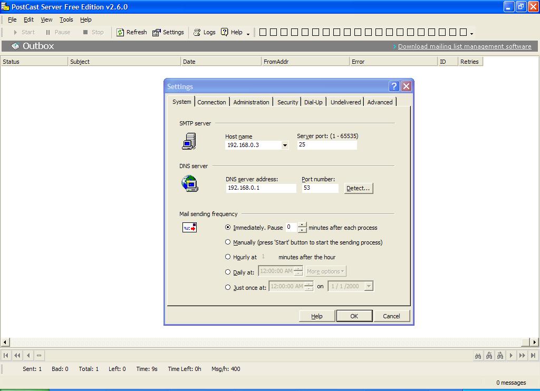Jump to first record navigation icon
The image size is (540, 391).
[x=6, y=355]
